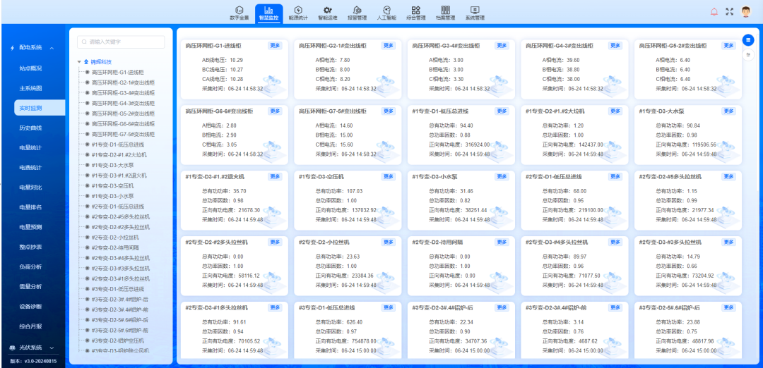Open the user avatar menu
The height and width of the screenshot is (368, 763).
tap(746, 12)
